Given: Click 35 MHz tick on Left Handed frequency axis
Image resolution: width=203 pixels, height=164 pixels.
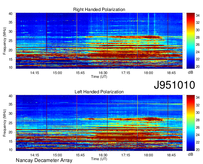Looking at the screenshot, I should pos(10,104).
